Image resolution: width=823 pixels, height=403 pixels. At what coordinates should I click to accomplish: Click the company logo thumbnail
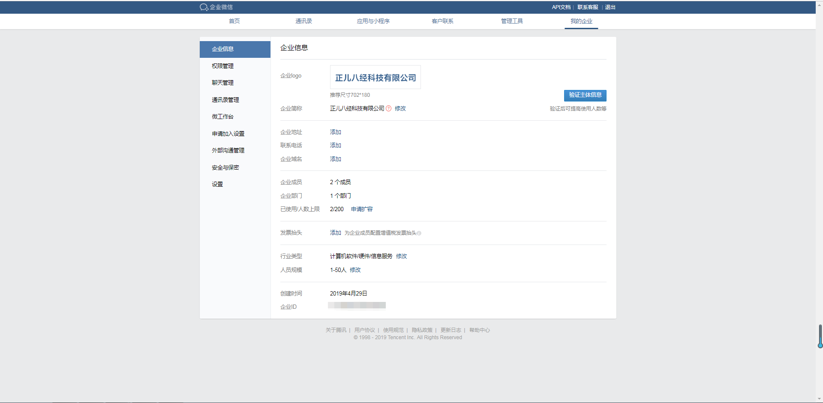click(375, 77)
